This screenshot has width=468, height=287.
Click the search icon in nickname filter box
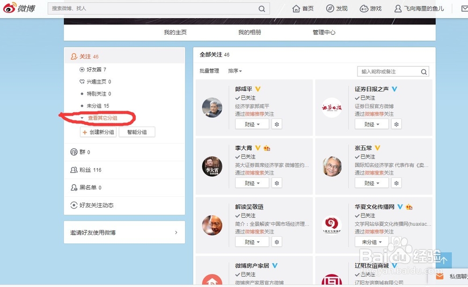click(x=424, y=72)
